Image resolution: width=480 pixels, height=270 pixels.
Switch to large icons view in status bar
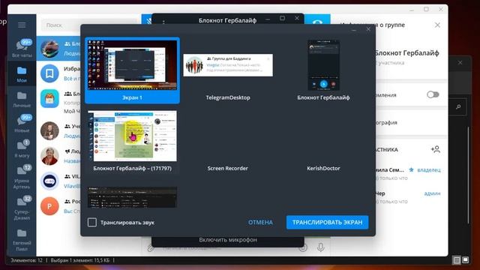(465, 260)
